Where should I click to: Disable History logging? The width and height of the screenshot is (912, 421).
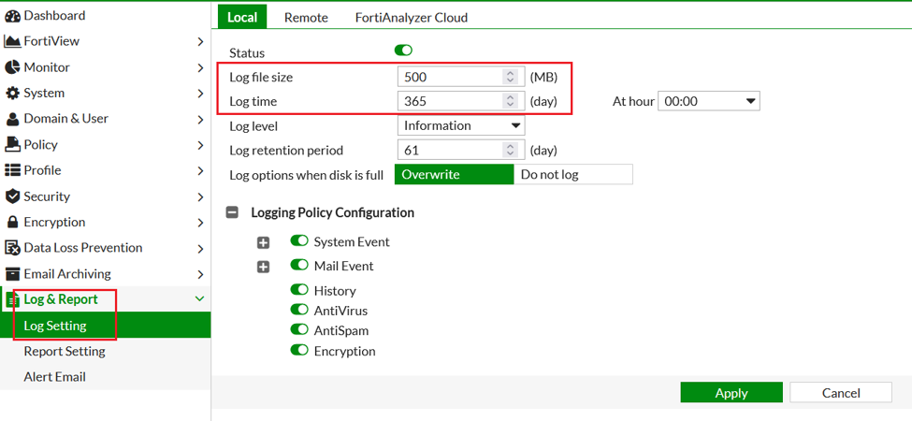point(299,290)
